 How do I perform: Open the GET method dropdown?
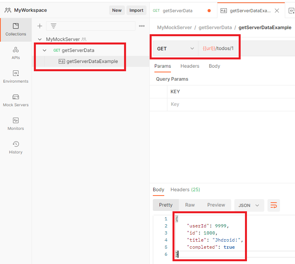tap(175, 49)
